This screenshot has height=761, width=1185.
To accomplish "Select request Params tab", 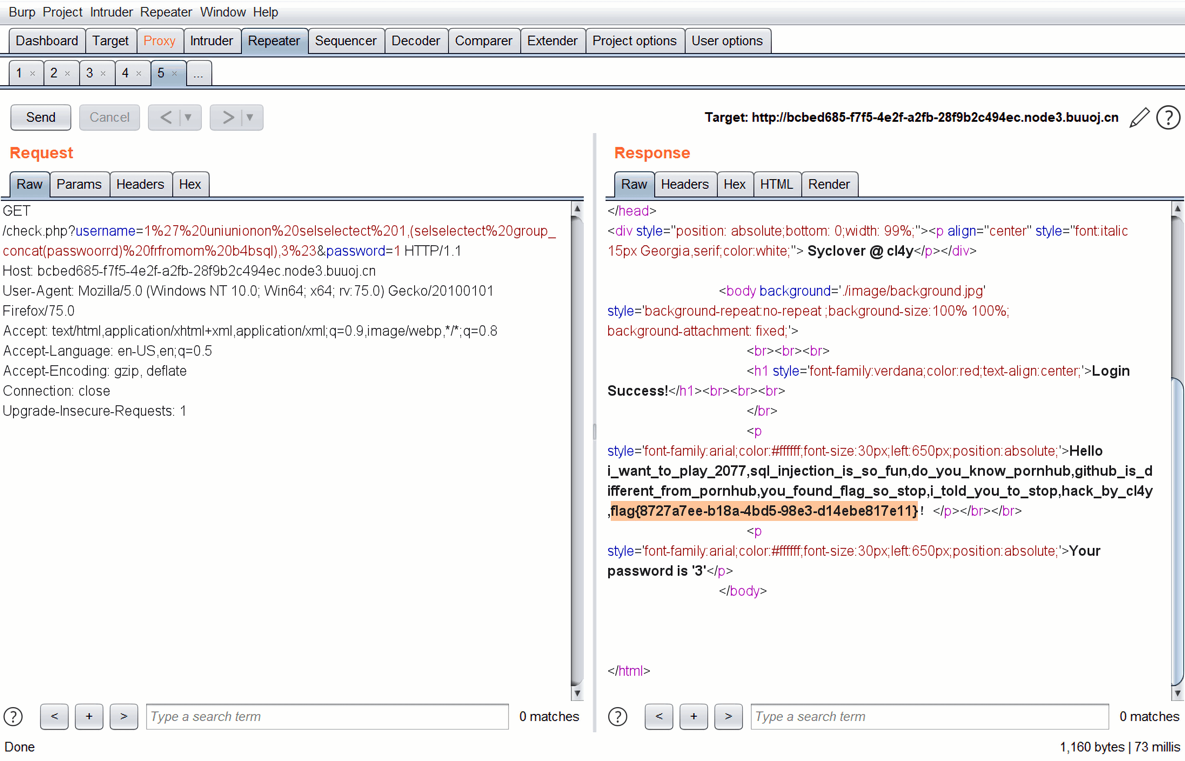I will tap(79, 184).
